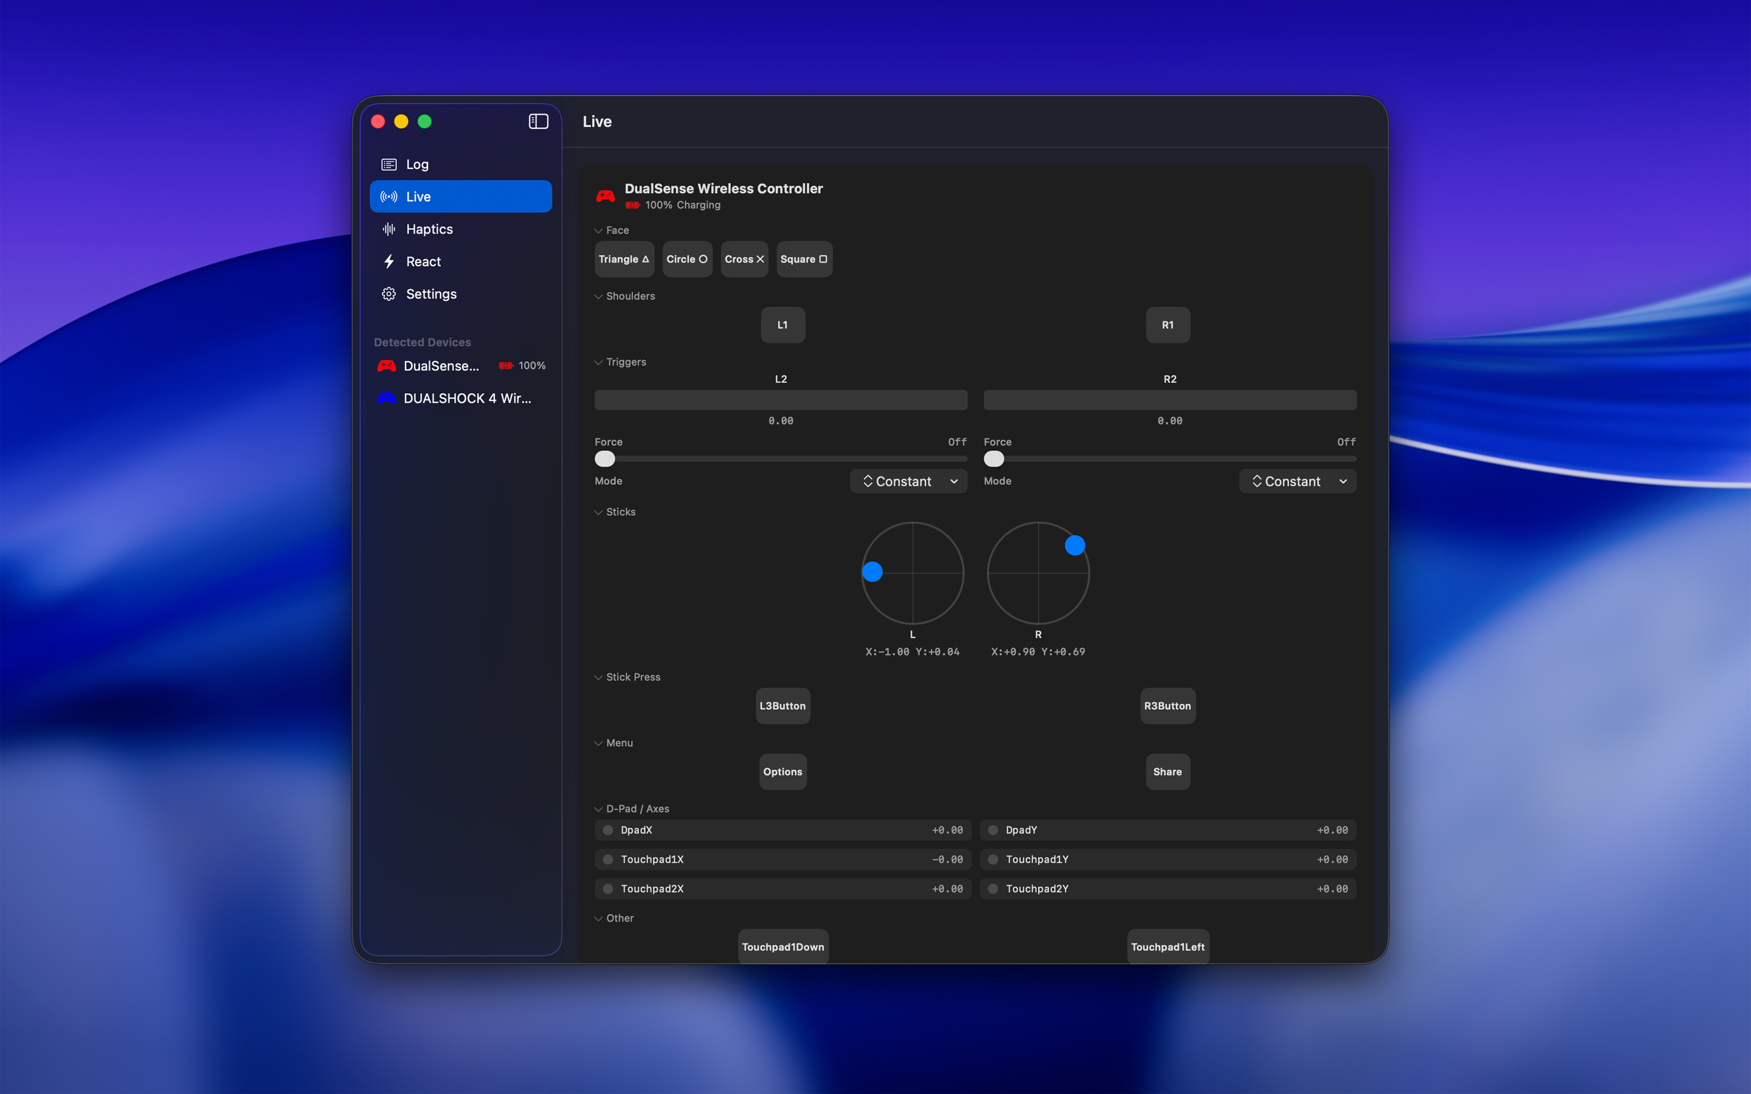Click the Touchpad1X indicator dot
1751x1094 pixels.
click(609, 859)
